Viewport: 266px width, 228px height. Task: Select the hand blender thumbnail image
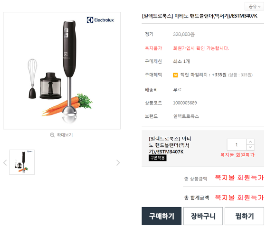click(x=22, y=162)
